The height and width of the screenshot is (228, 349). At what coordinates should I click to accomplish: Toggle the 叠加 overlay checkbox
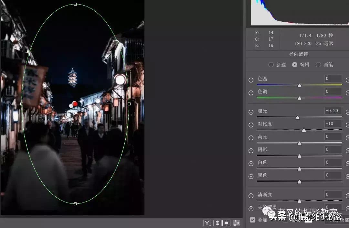[252, 220]
